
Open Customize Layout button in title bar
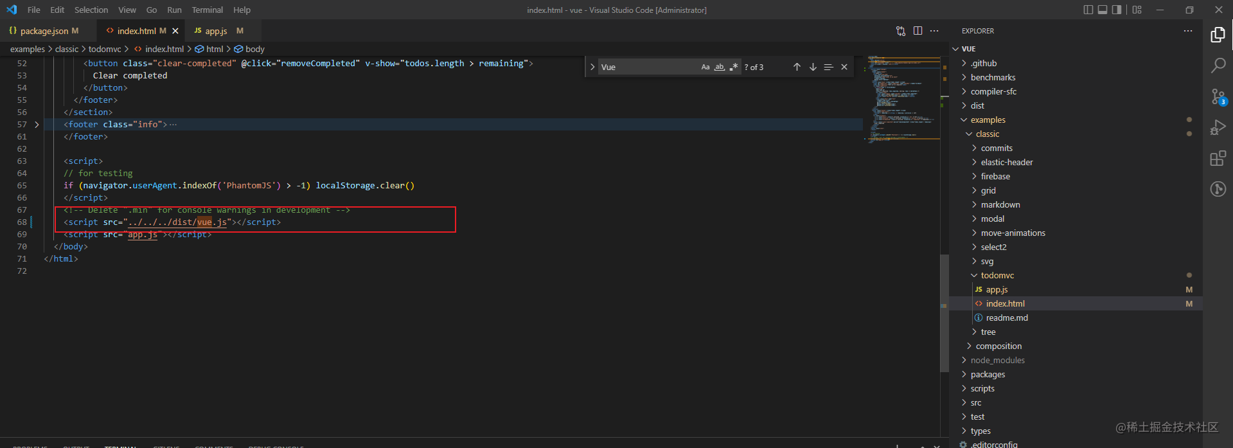[x=1137, y=10]
